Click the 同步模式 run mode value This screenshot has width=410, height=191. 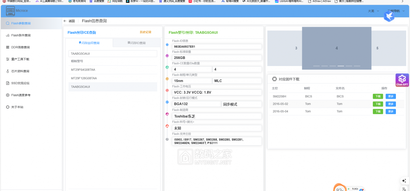click(x=242, y=104)
